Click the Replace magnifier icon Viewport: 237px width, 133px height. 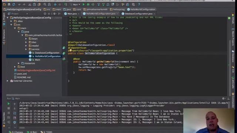click(49, 4)
